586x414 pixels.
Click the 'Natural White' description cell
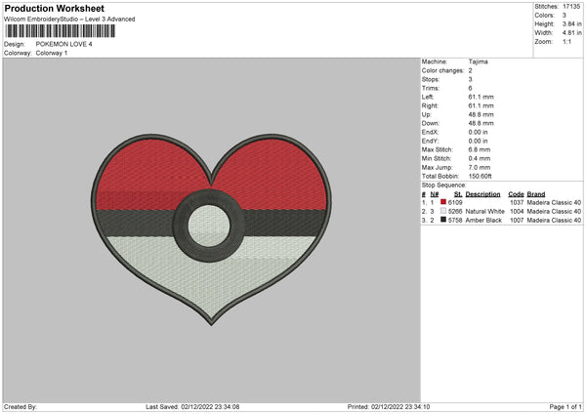point(485,212)
